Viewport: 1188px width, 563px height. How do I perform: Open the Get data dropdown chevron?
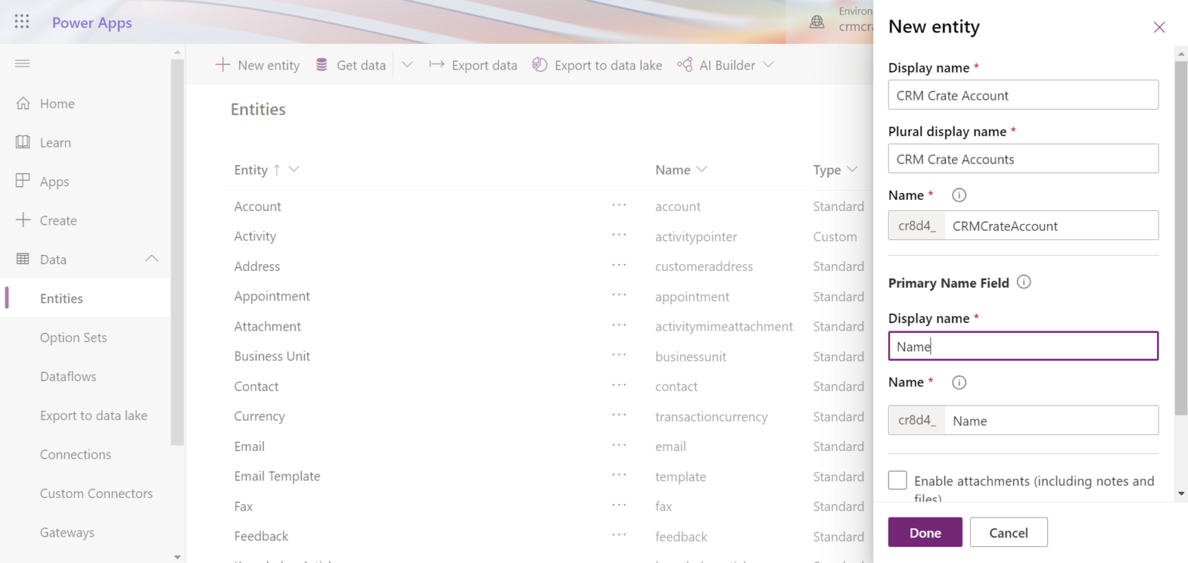(x=407, y=65)
